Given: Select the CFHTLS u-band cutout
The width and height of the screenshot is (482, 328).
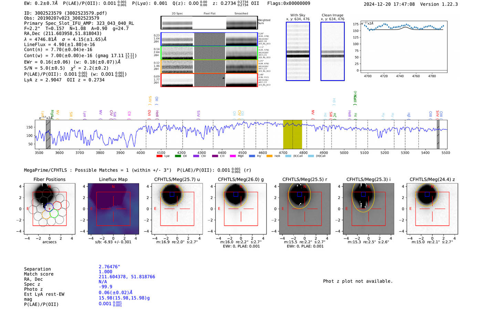Looking at the screenshot, I should [177, 209].
